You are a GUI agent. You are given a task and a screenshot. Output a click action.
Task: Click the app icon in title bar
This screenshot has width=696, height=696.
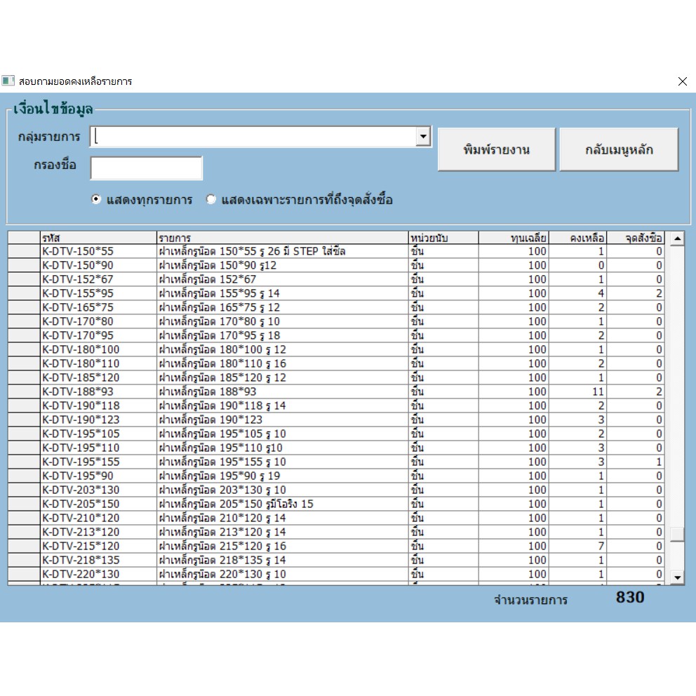8,81
